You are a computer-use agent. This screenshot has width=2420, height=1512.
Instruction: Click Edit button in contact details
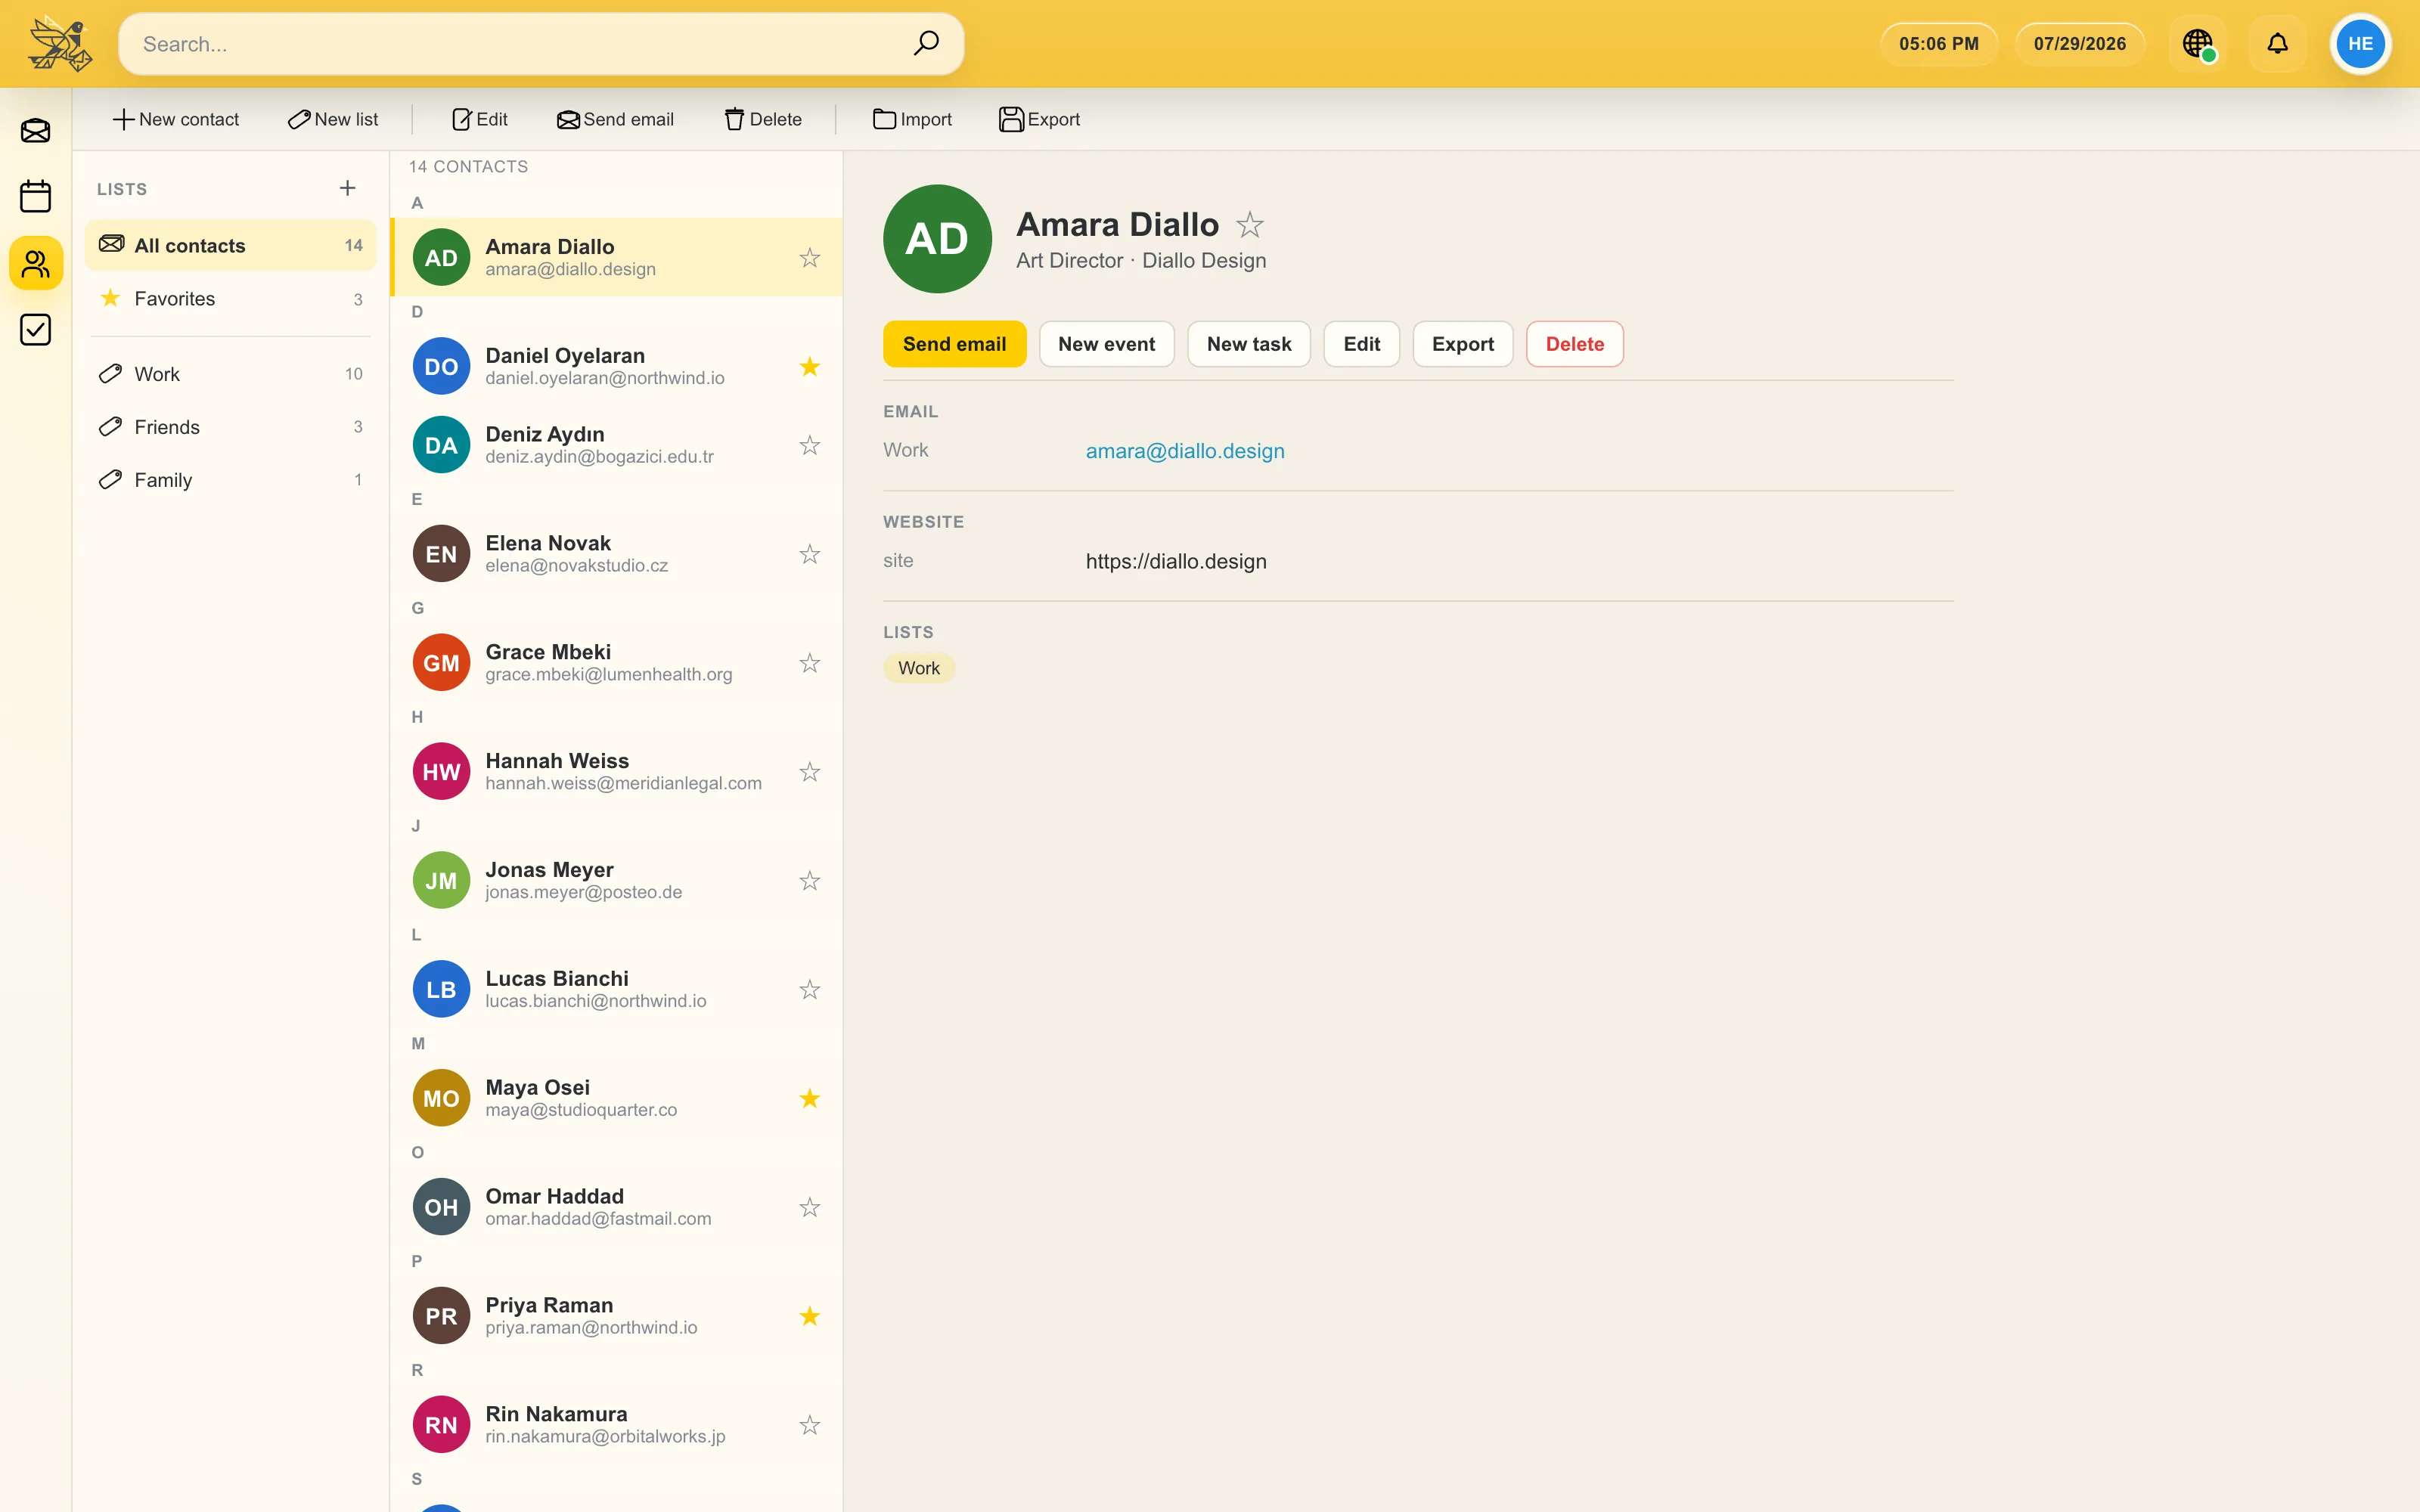(x=1361, y=344)
